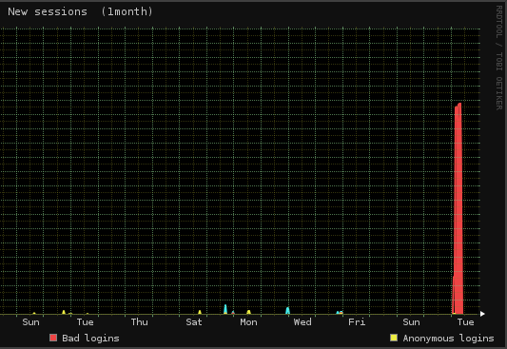Click the Wed axis label
The height and width of the screenshot is (349, 507).
(x=302, y=322)
